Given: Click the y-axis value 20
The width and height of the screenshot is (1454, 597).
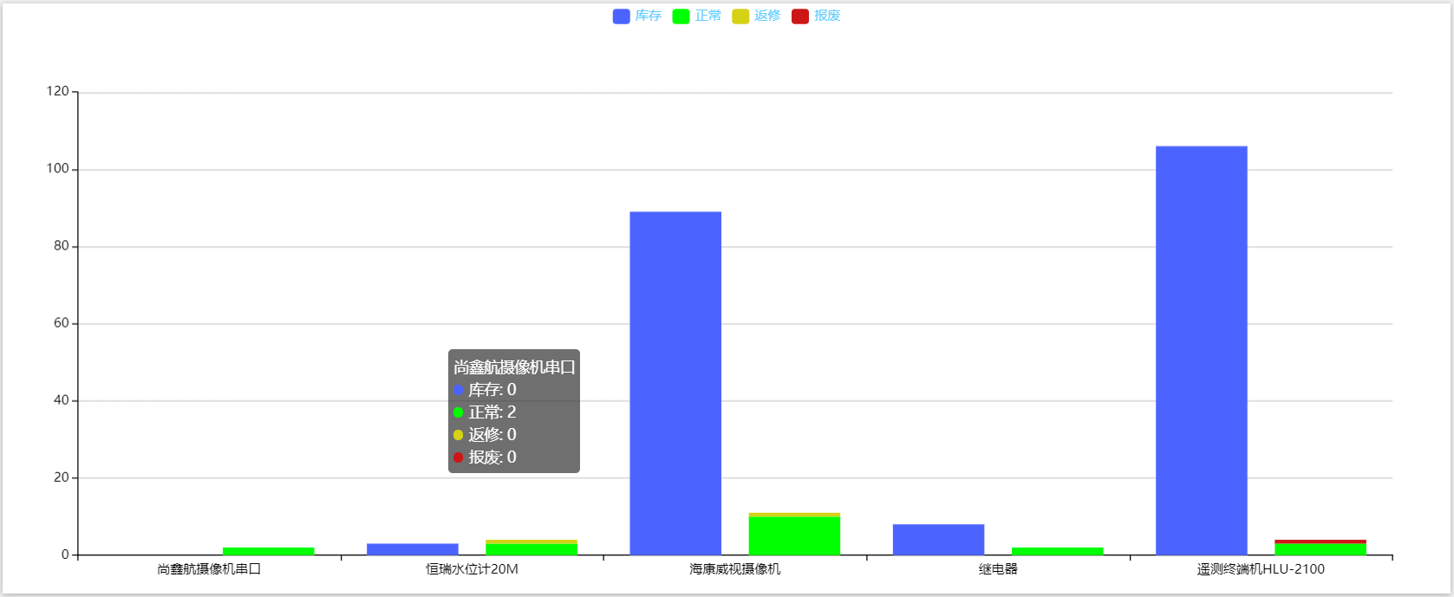Looking at the screenshot, I should (x=62, y=477).
